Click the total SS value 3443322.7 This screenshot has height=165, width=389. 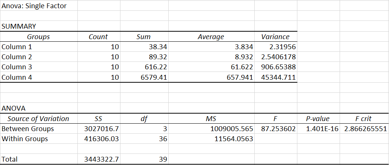[102, 159]
